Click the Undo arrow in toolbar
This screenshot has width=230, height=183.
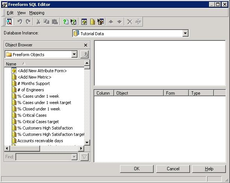[20, 22]
